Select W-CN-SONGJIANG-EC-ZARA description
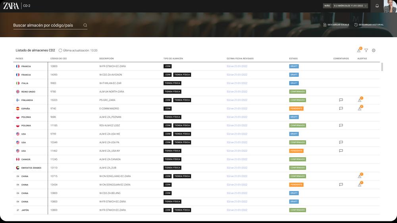Viewport: 397px width, 223px height. coord(115,176)
